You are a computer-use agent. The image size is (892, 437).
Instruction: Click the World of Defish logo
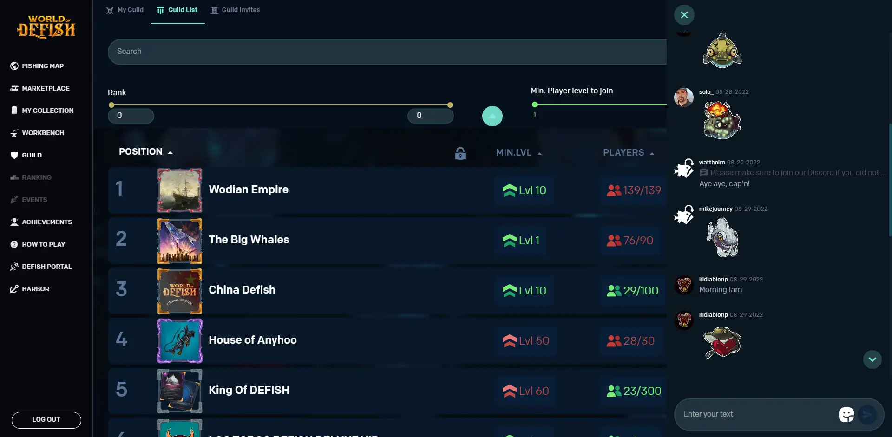pyautogui.click(x=46, y=27)
